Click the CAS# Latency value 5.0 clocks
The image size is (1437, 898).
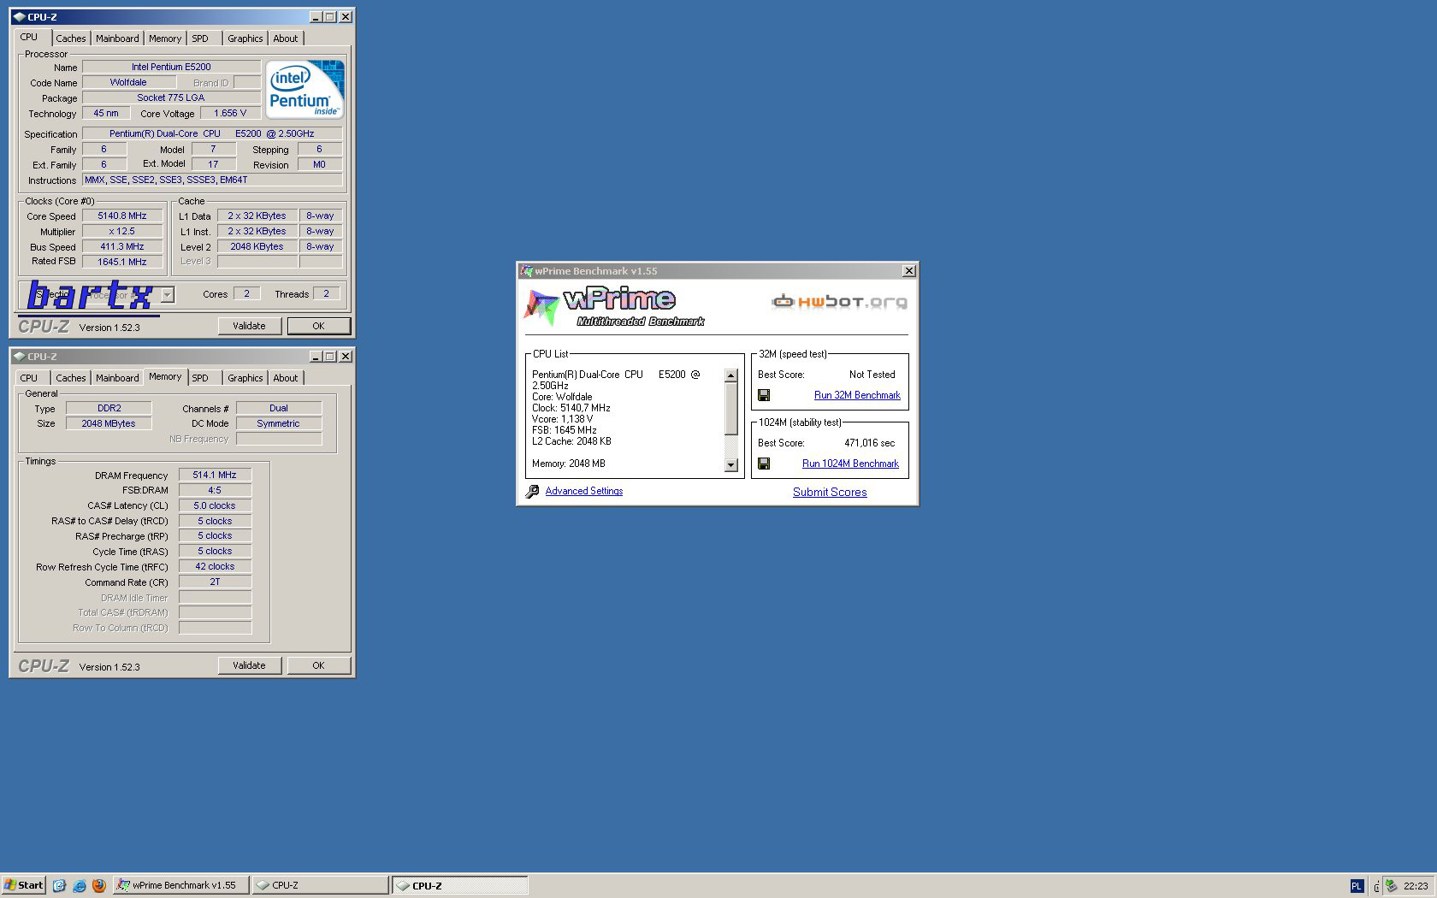(x=215, y=505)
